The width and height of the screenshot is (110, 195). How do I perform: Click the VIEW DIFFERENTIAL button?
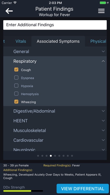83,188
